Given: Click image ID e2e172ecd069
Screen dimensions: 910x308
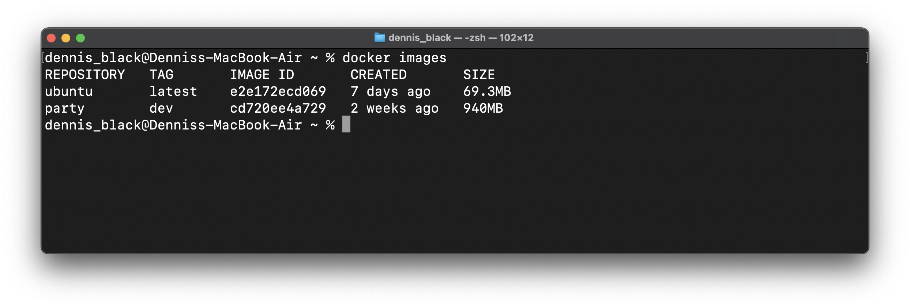Looking at the screenshot, I should coord(278,91).
